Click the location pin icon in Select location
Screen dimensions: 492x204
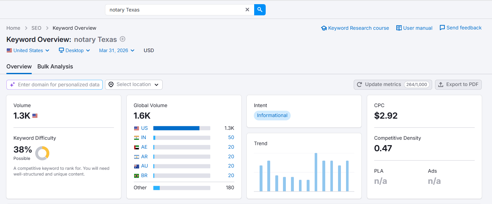coord(111,84)
